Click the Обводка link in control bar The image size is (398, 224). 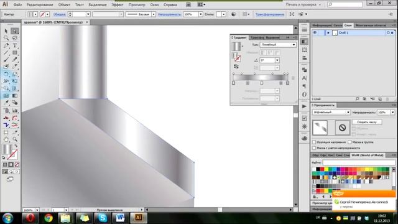tap(60, 14)
